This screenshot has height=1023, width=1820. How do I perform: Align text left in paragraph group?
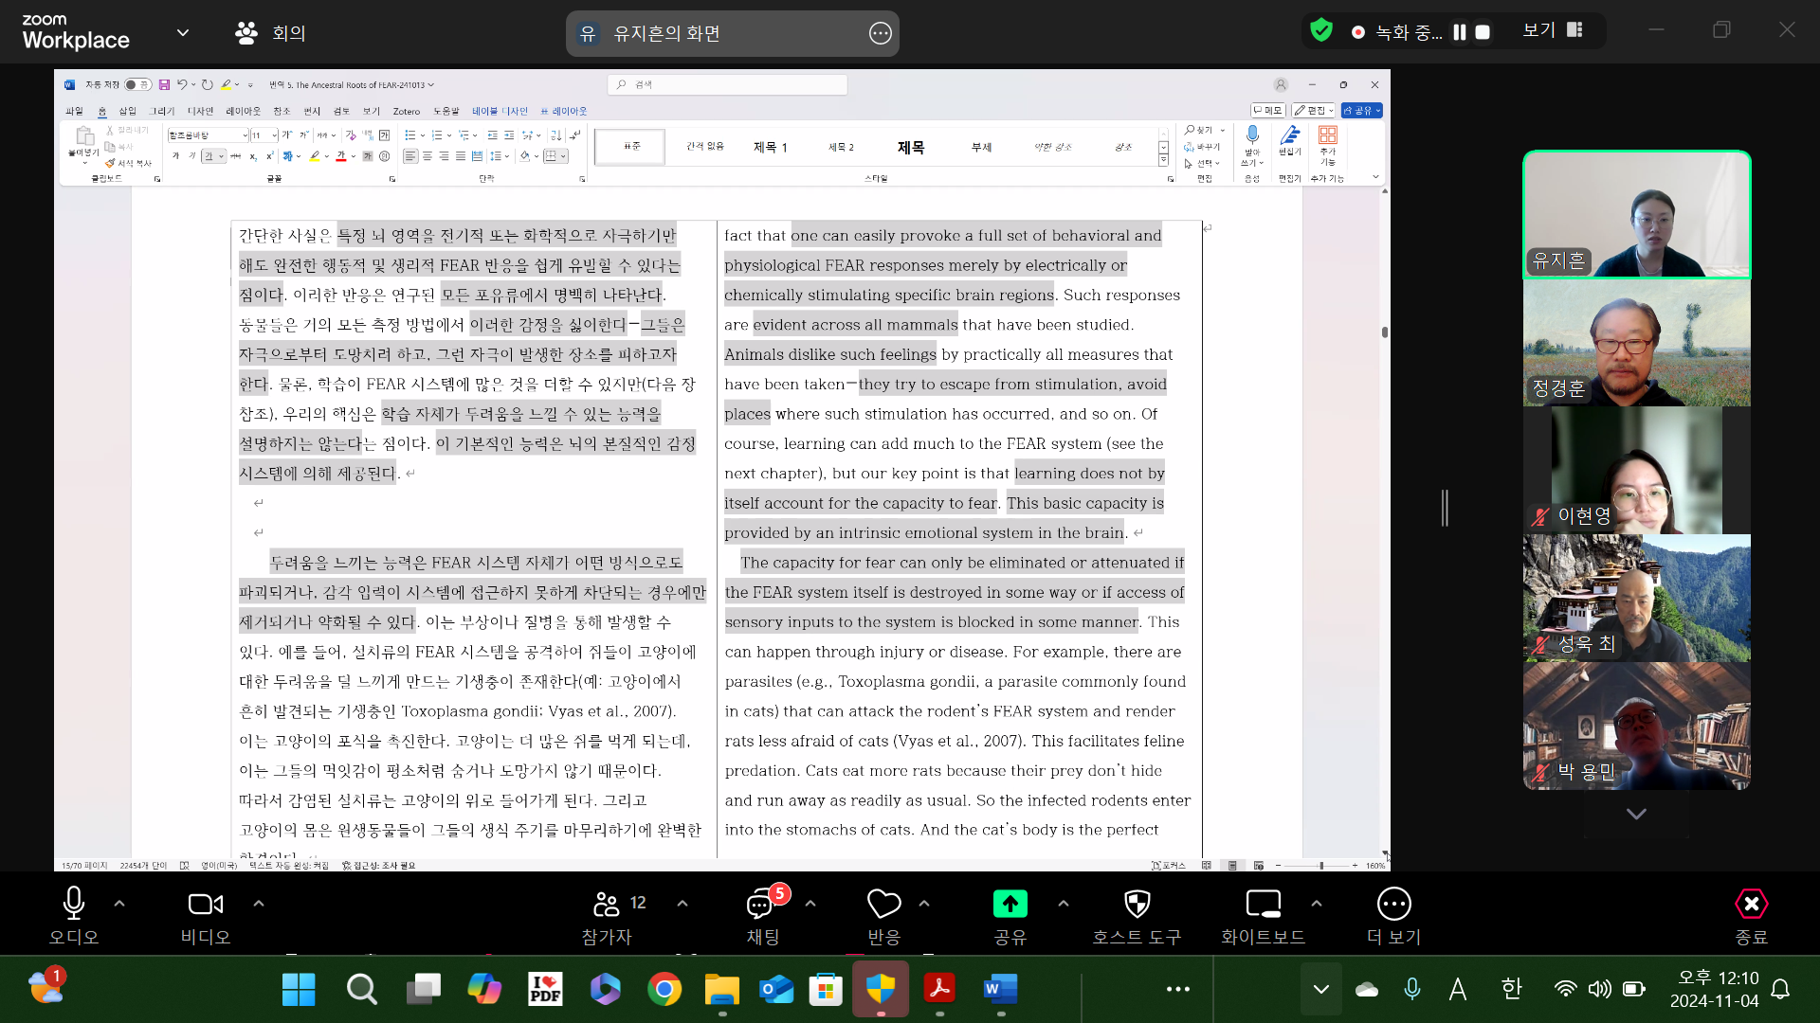click(x=409, y=156)
